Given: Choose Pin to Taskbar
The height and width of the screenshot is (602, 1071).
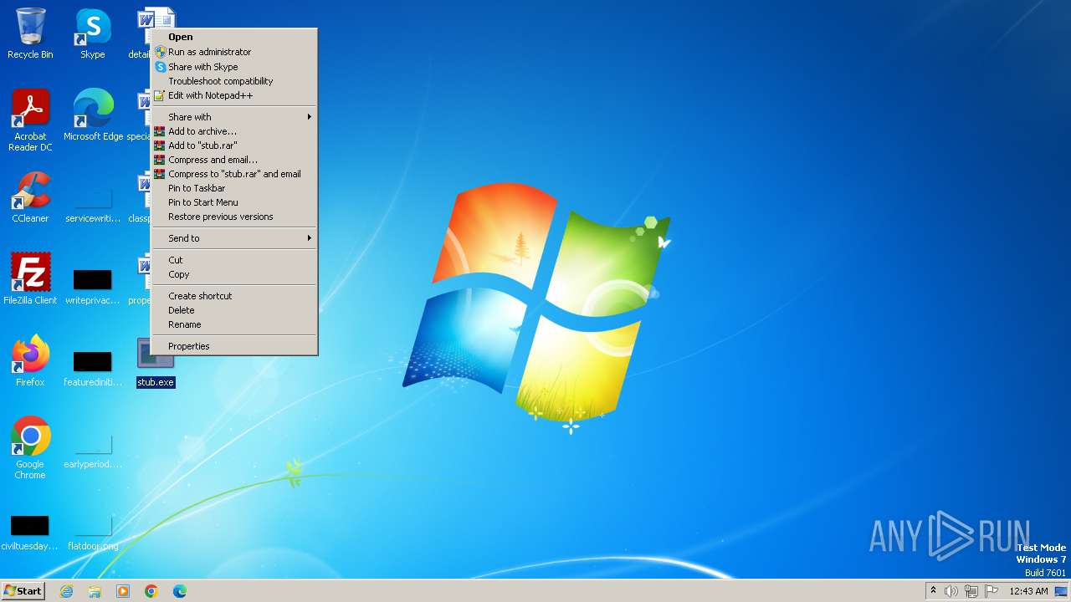Looking at the screenshot, I should 234,188.
